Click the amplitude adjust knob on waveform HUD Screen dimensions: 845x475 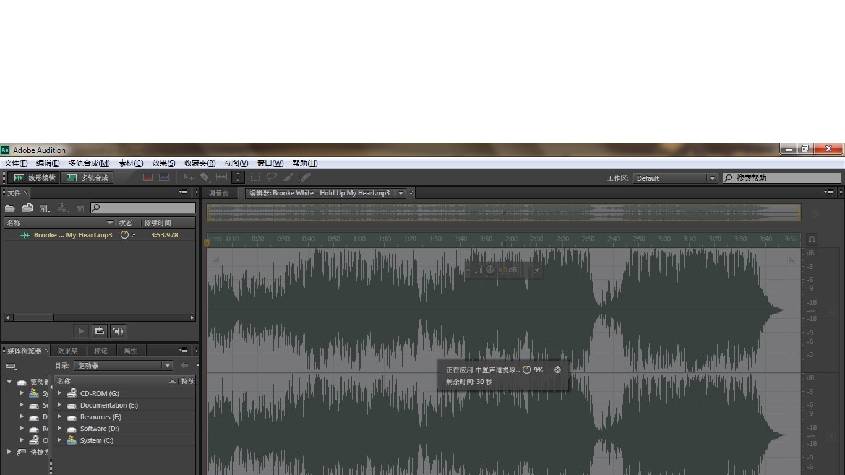tap(490, 270)
